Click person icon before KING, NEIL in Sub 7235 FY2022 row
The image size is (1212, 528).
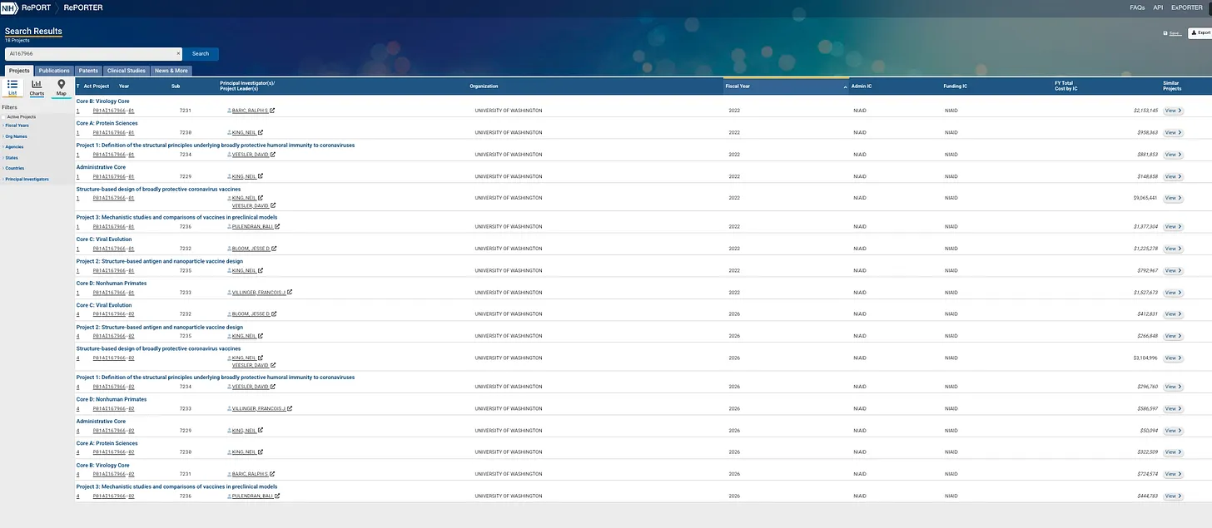(229, 271)
